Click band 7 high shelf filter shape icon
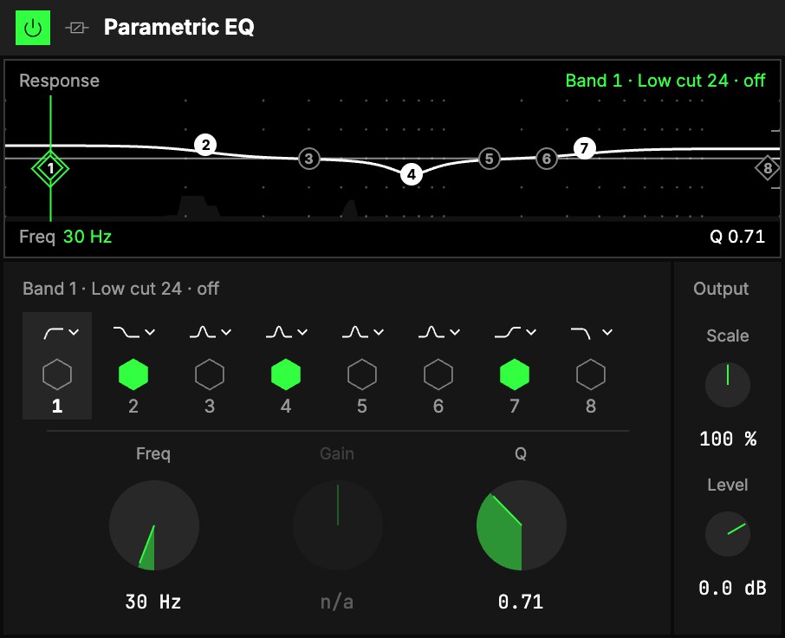Screen dimensions: 785x638 pyautogui.click(x=508, y=333)
